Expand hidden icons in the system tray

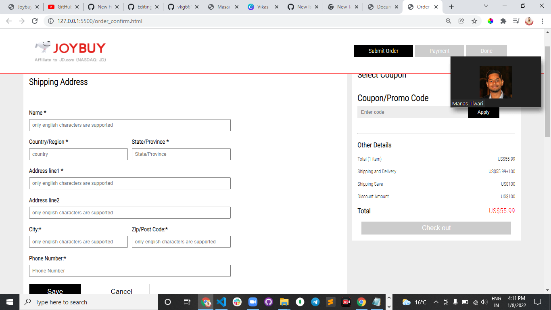[x=436, y=302]
